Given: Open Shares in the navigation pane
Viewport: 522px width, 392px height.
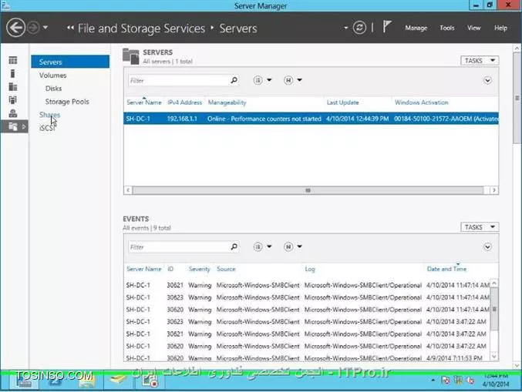Looking at the screenshot, I should [x=49, y=115].
